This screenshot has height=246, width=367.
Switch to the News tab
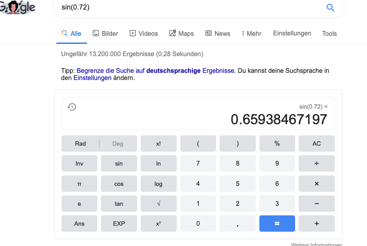pyautogui.click(x=218, y=33)
